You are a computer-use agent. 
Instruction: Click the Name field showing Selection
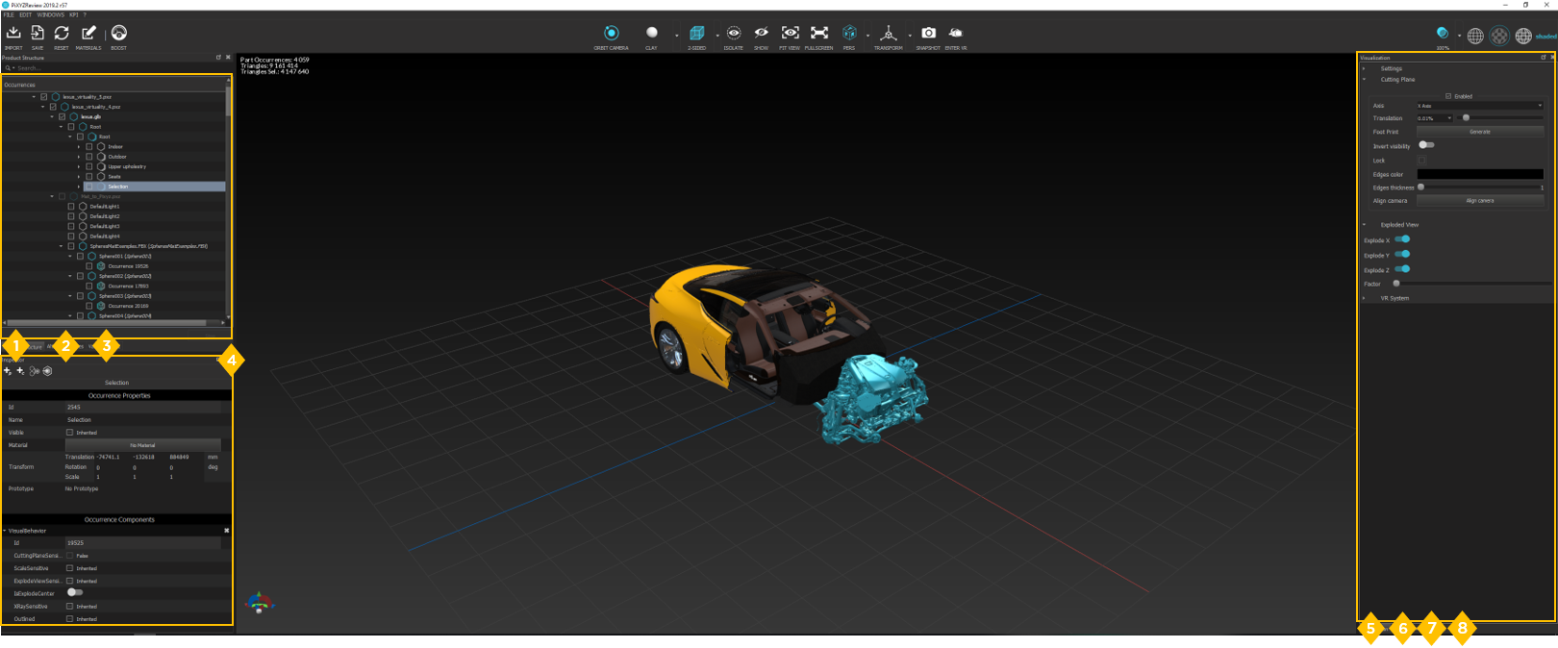[x=143, y=420]
